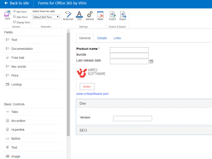Select the Import icon
212x159 pixels.
[x=112, y=15]
